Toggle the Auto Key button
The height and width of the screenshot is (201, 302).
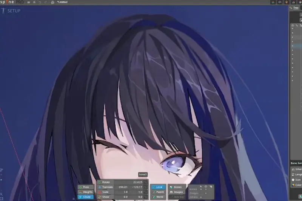[x=176, y=197]
